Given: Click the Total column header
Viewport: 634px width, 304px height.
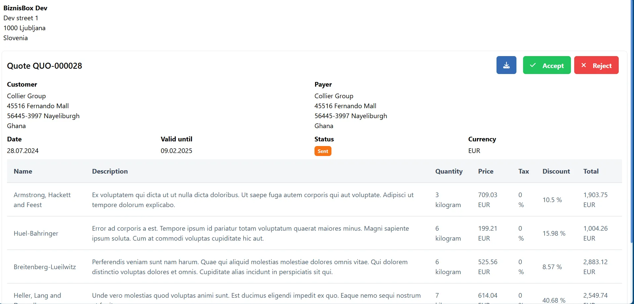Looking at the screenshot, I should pos(591,171).
